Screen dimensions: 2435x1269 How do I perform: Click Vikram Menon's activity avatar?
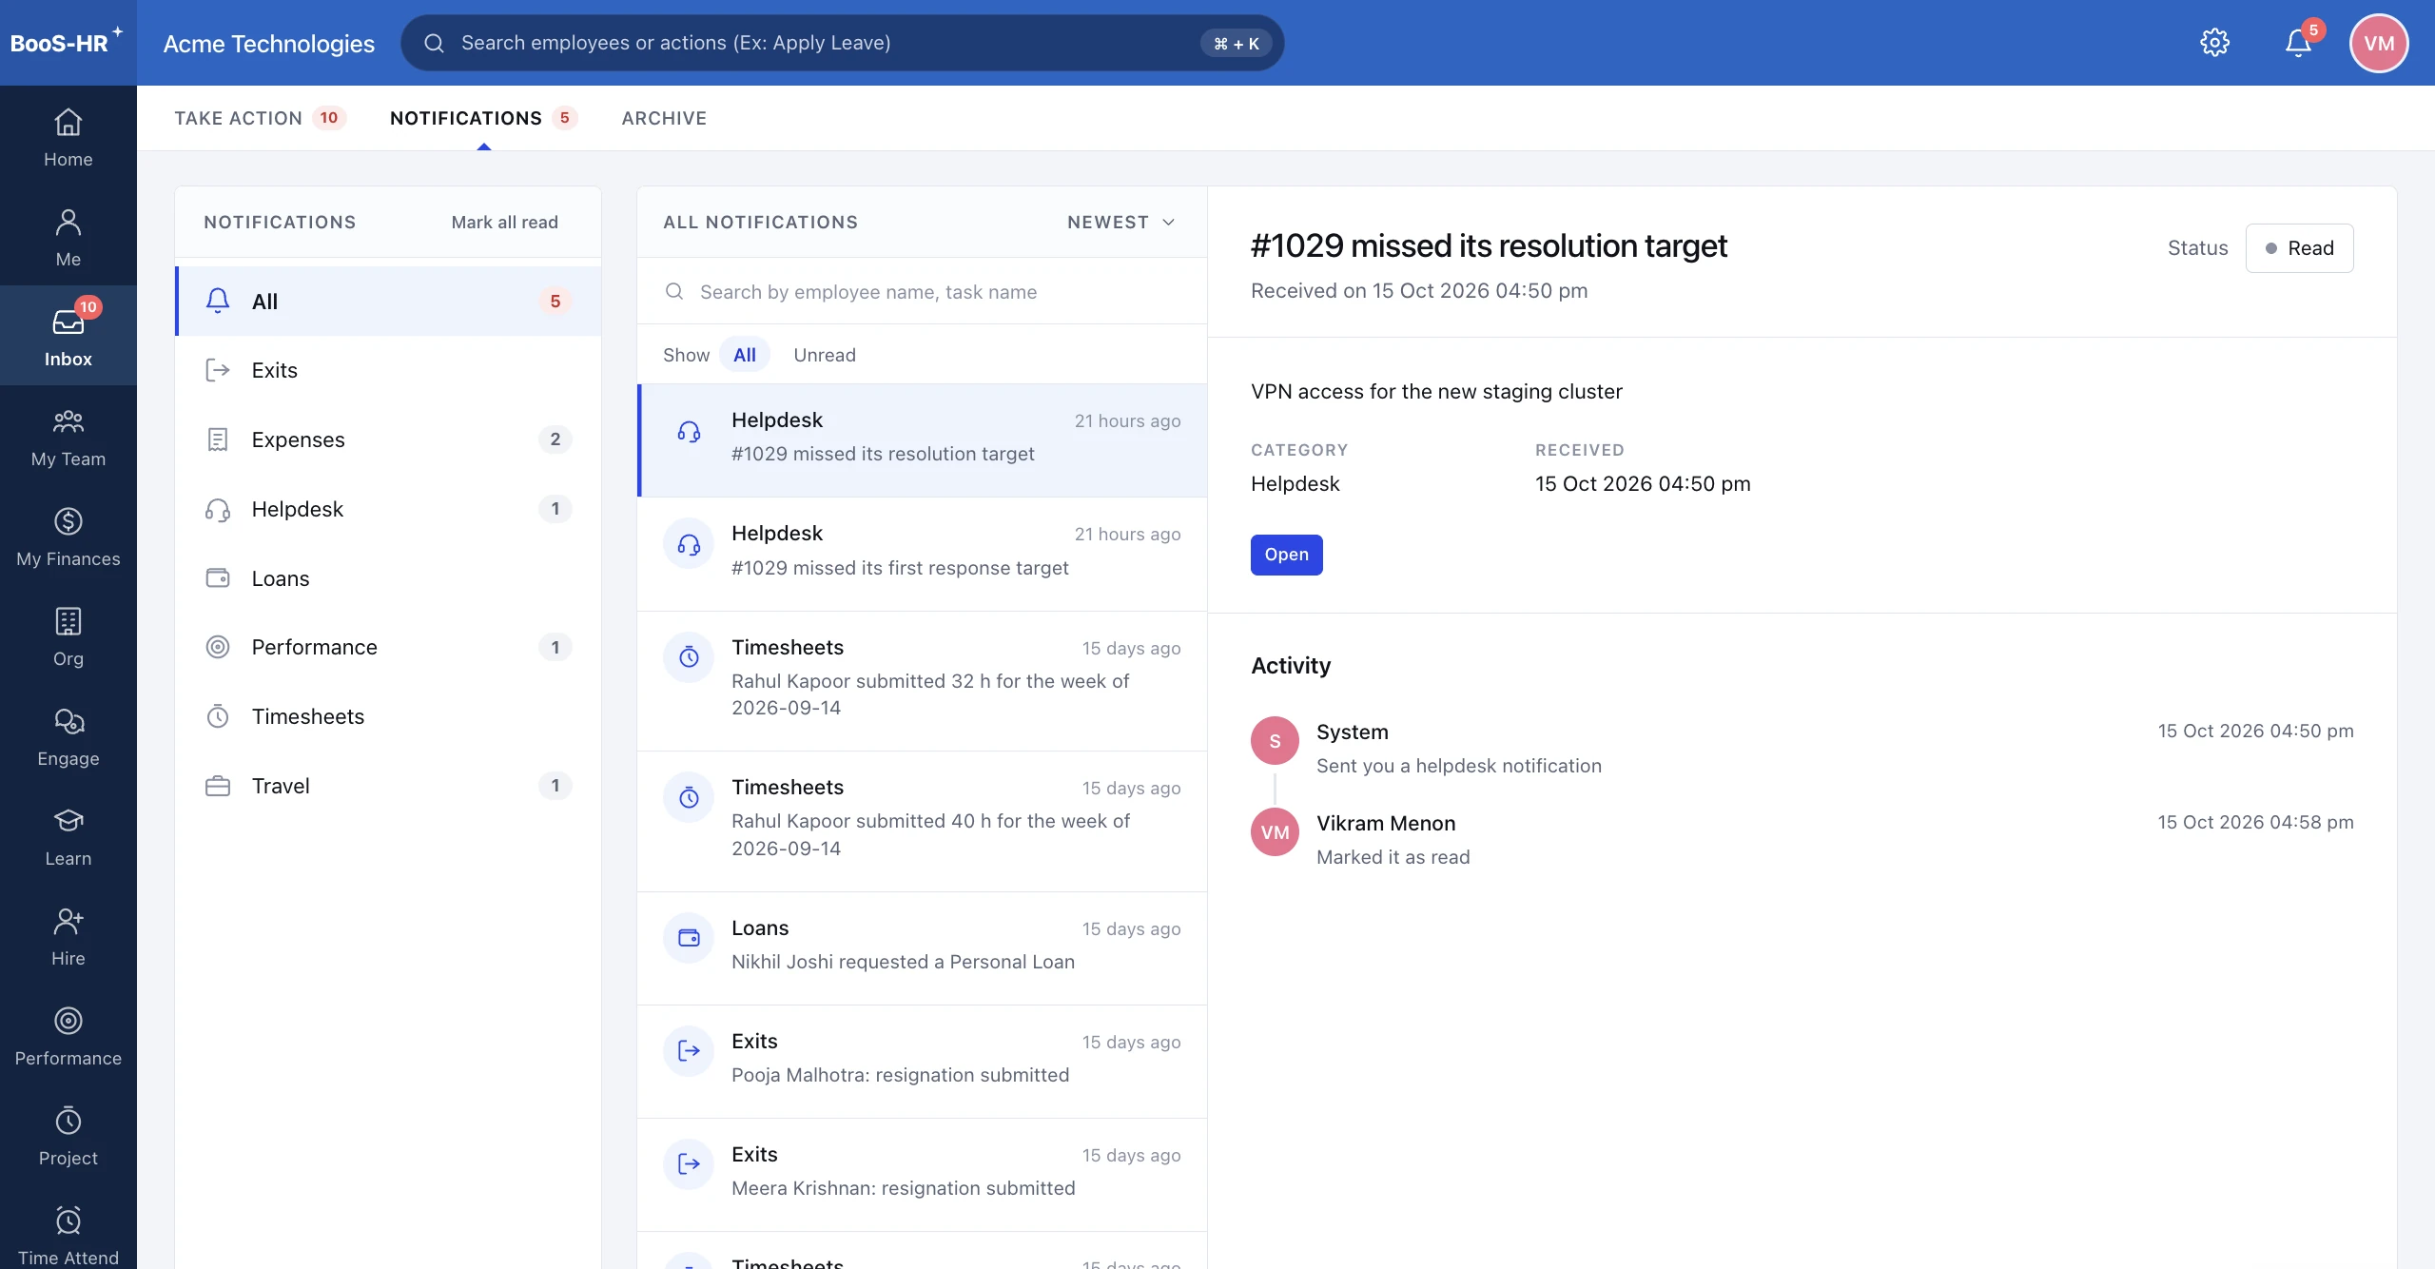click(1275, 832)
